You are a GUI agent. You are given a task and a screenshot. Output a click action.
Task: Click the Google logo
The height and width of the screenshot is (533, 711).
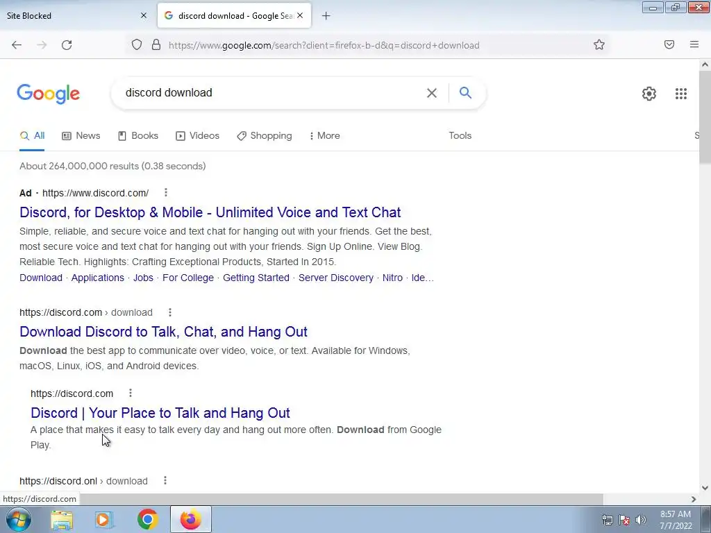click(x=49, y=94)
